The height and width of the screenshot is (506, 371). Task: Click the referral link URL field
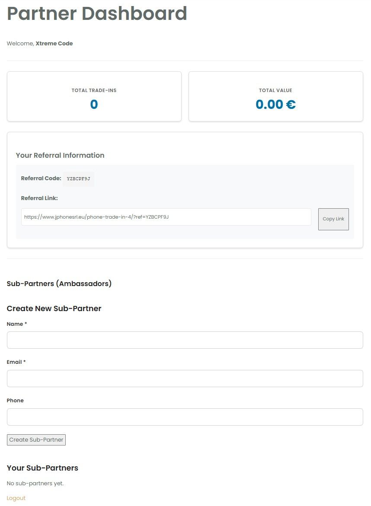[166, 217]
